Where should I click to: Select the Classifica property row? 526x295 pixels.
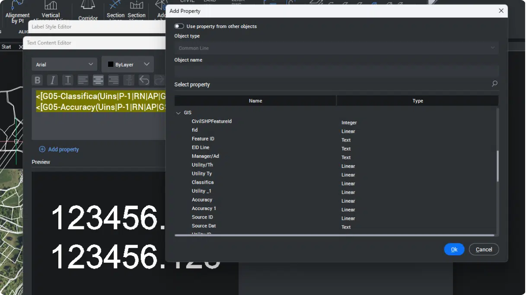[203, 182]
